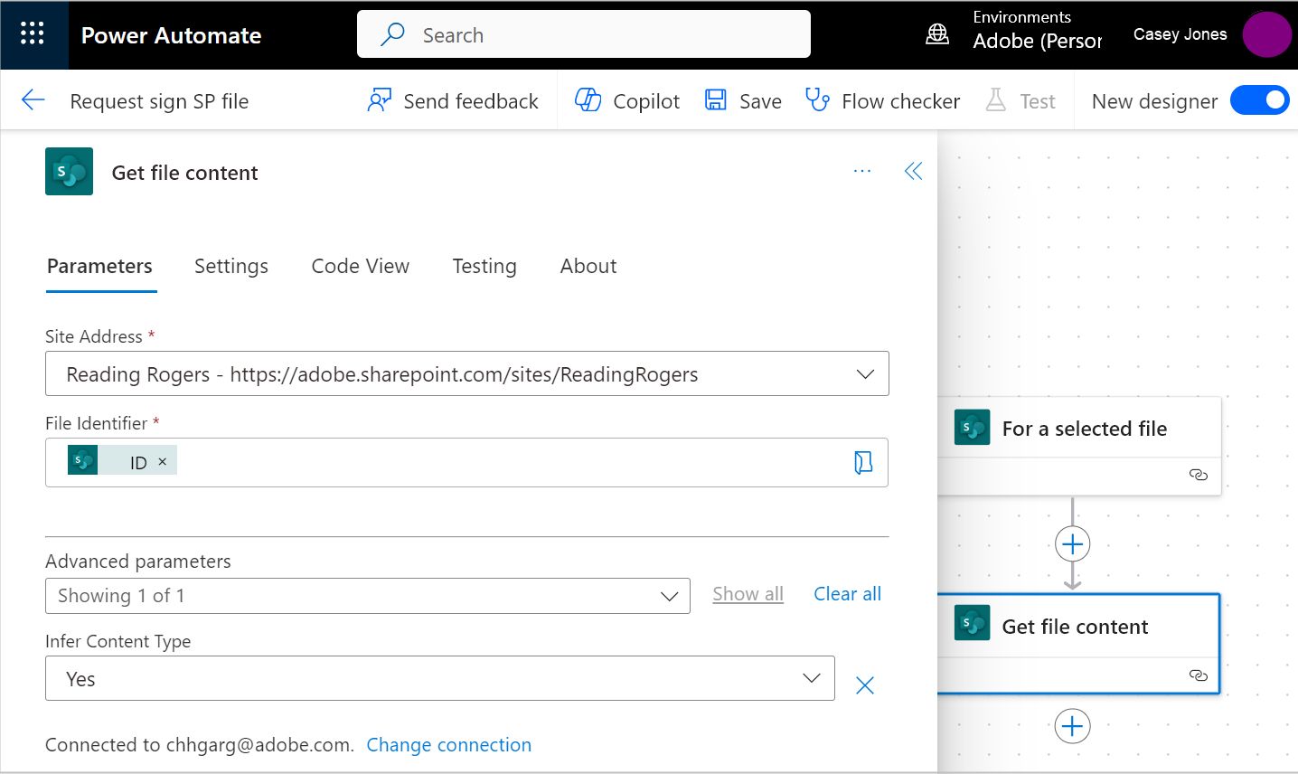Open the Microsoft app launcher waffle menu
1298x774 pixels.
[x=34, y=34]
